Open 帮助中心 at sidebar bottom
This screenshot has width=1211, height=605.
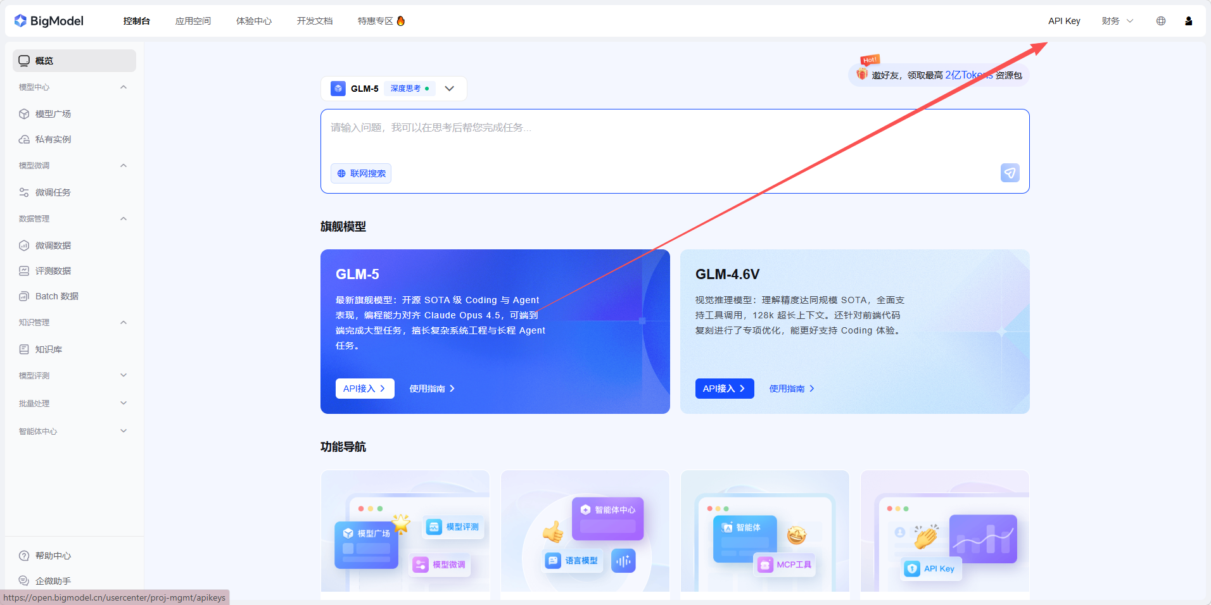(x=53, y=556)
